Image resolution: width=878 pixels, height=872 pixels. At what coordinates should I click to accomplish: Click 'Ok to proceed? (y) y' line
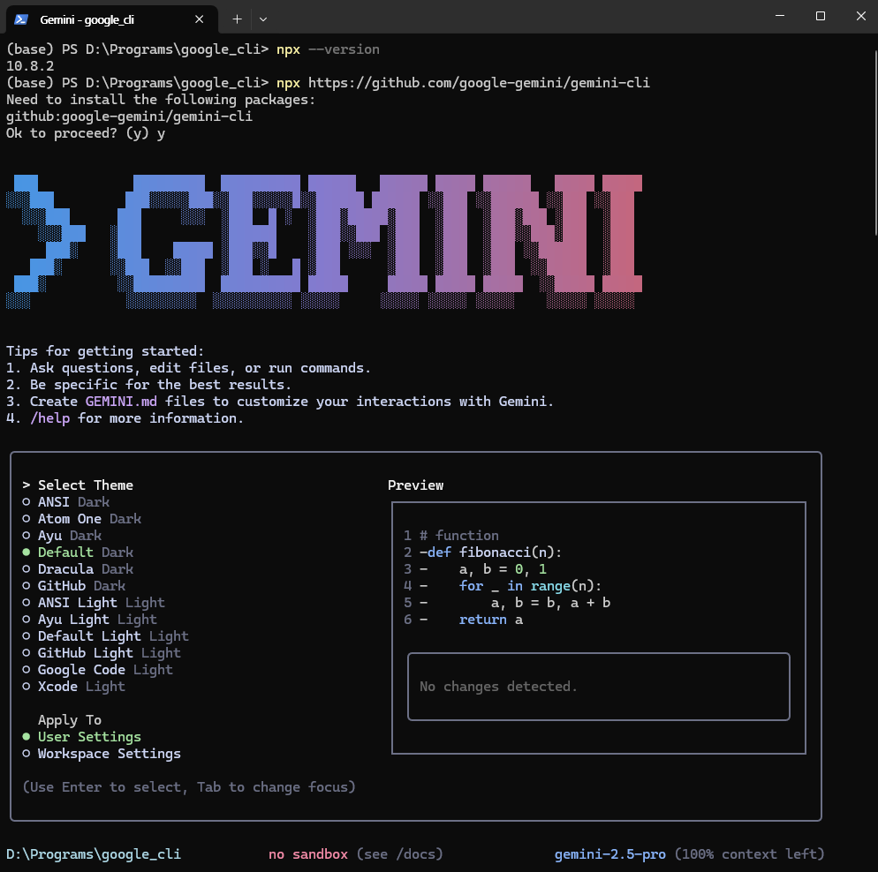pyautogui.click(x=86, y=133)
